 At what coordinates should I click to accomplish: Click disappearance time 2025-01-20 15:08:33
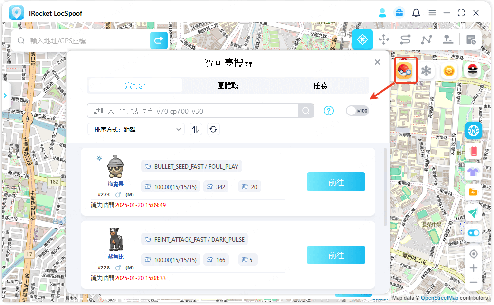(x=140, y=278)
